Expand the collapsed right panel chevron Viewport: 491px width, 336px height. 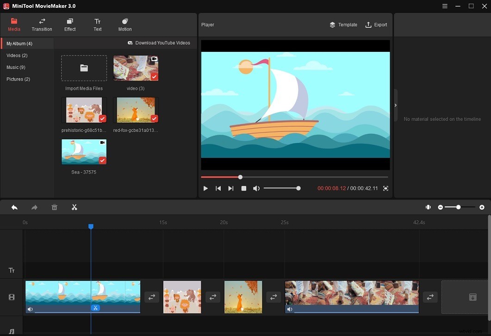(396, 105)
